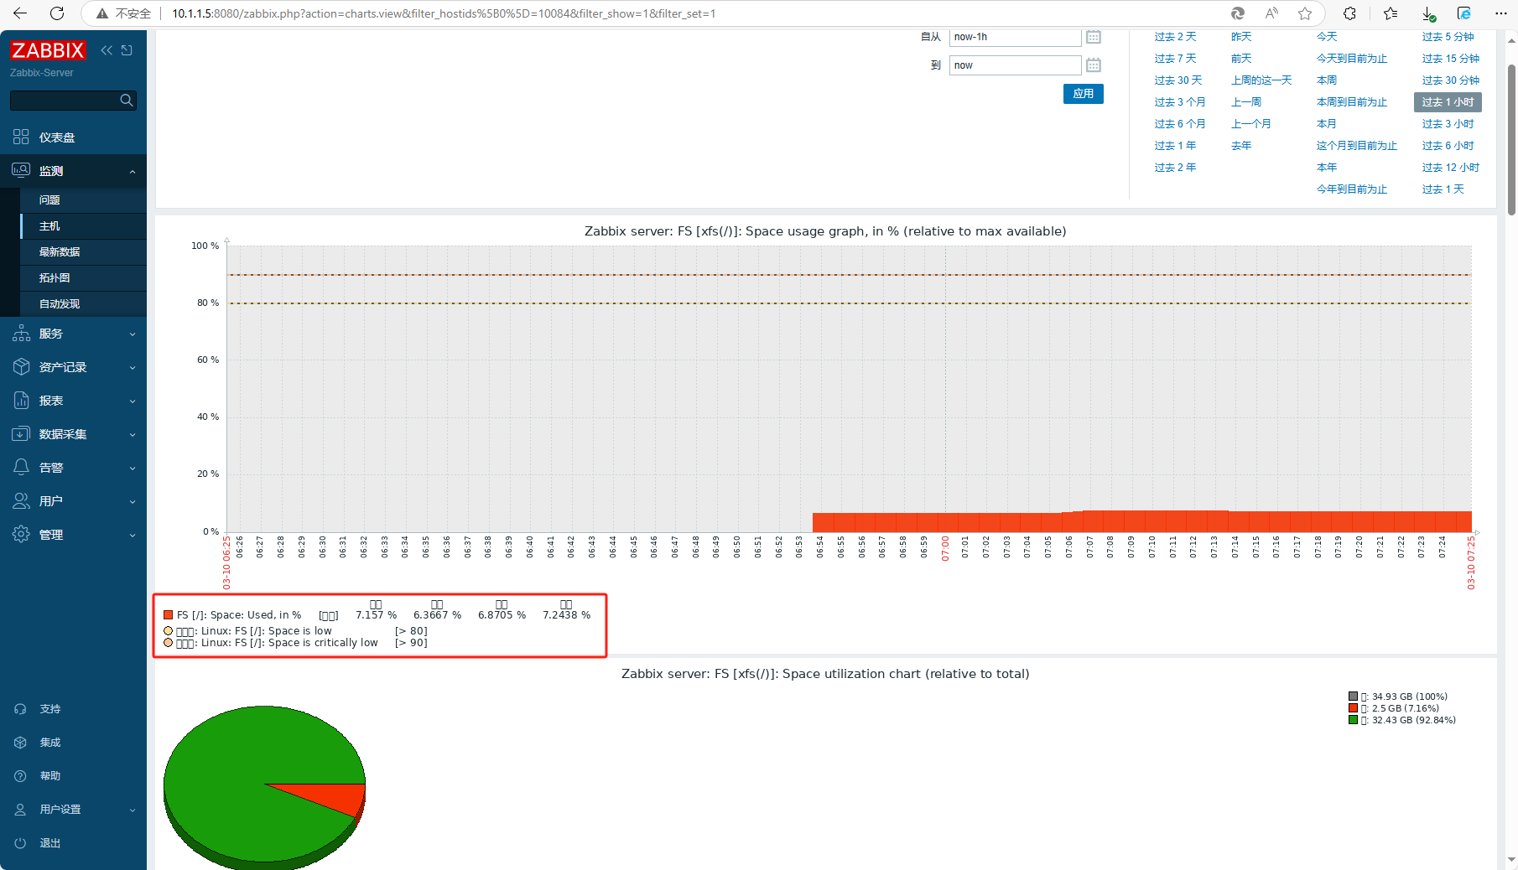Click the magnifier icon in sidebar search
The image size is (1518, 870).
click(127, 101)
